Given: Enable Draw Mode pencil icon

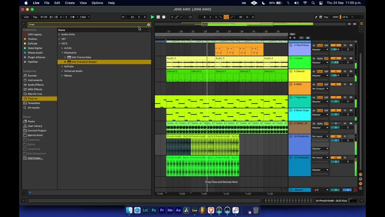Looking at the screenshot, I should coord(316,17).
